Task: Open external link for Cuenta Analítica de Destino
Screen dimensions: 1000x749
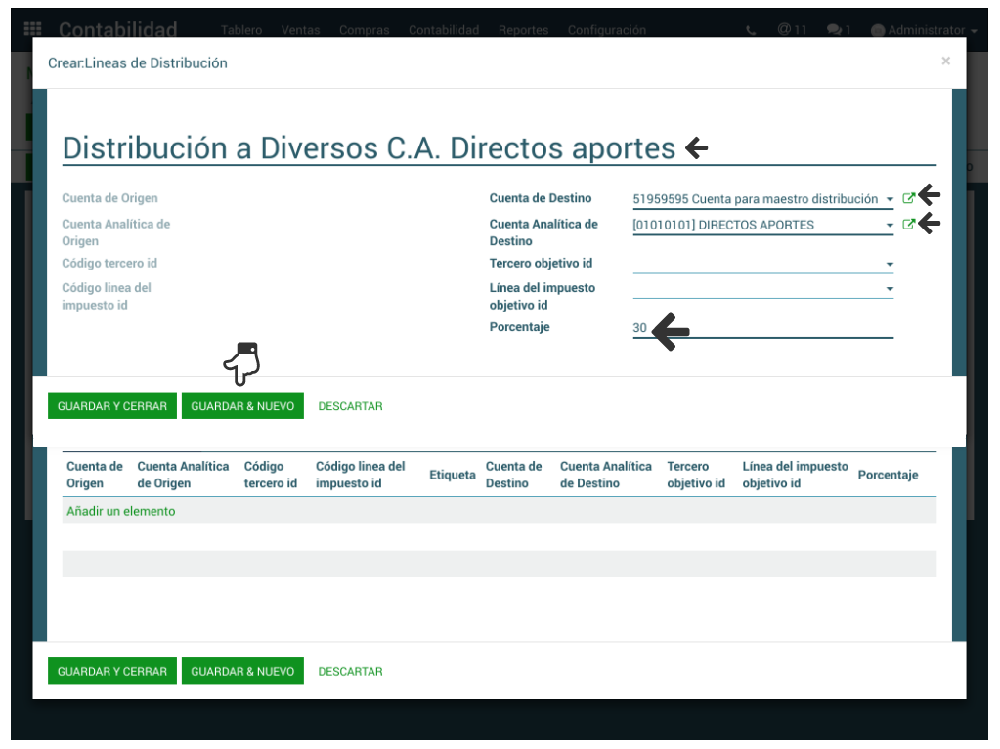Action: (908, 225)
